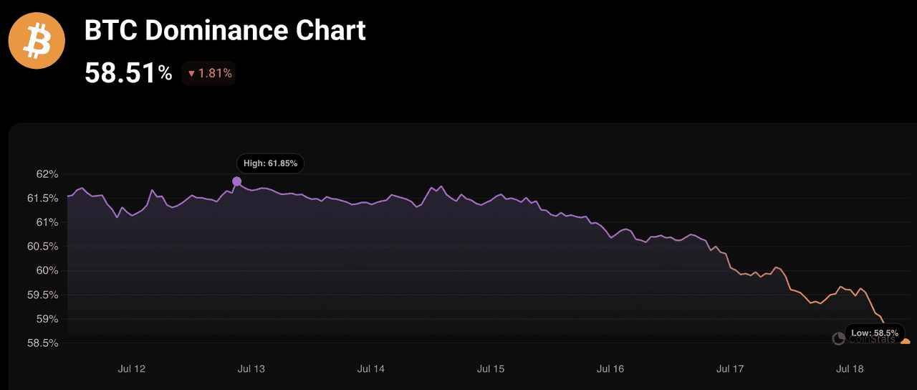Screen dimensions: 917x390
Task: Click the 58.51% dominance value
Action: 128,73
